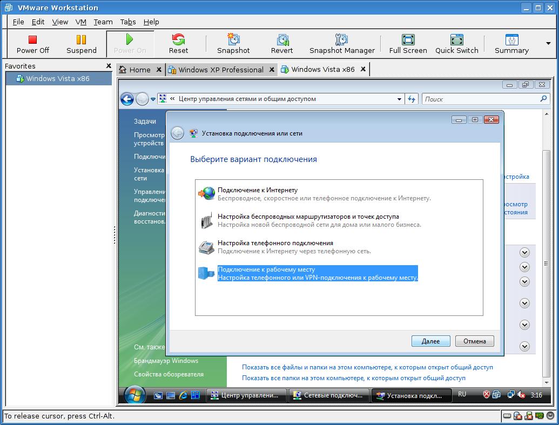Refresh the Network Center address bar
The height and width of the screenshot is (425, 559).
[x=412, y=99]
